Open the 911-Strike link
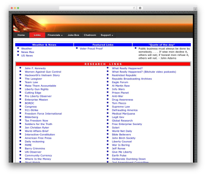The image size is (206, 175). click(x=31, y=110)
